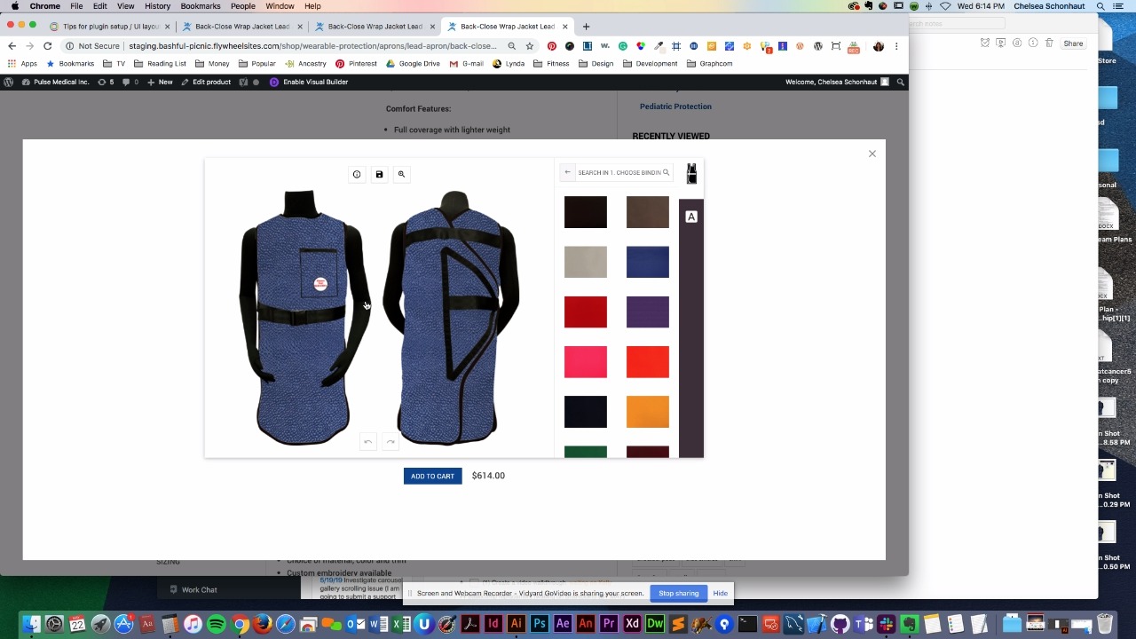Select the black-brown binding swatch
This screenshot has height=639, width=1136.
pyautogui.click(x=586, y=212)
